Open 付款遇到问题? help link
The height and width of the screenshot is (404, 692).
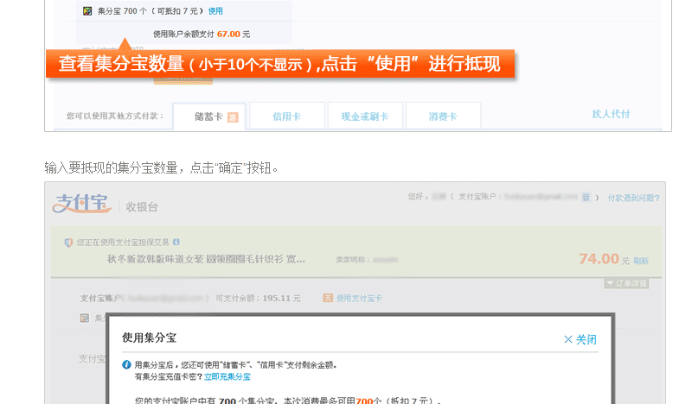pos(633,198)
